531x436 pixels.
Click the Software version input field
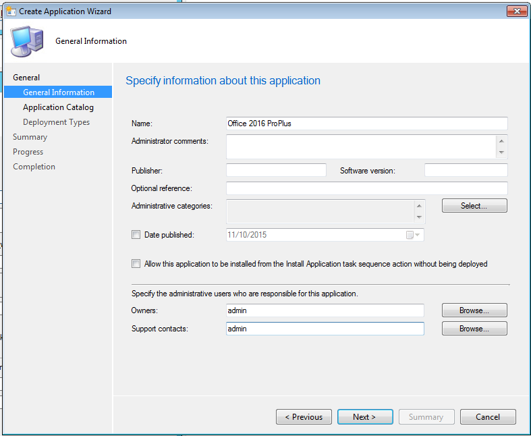[x=466, y=170]
